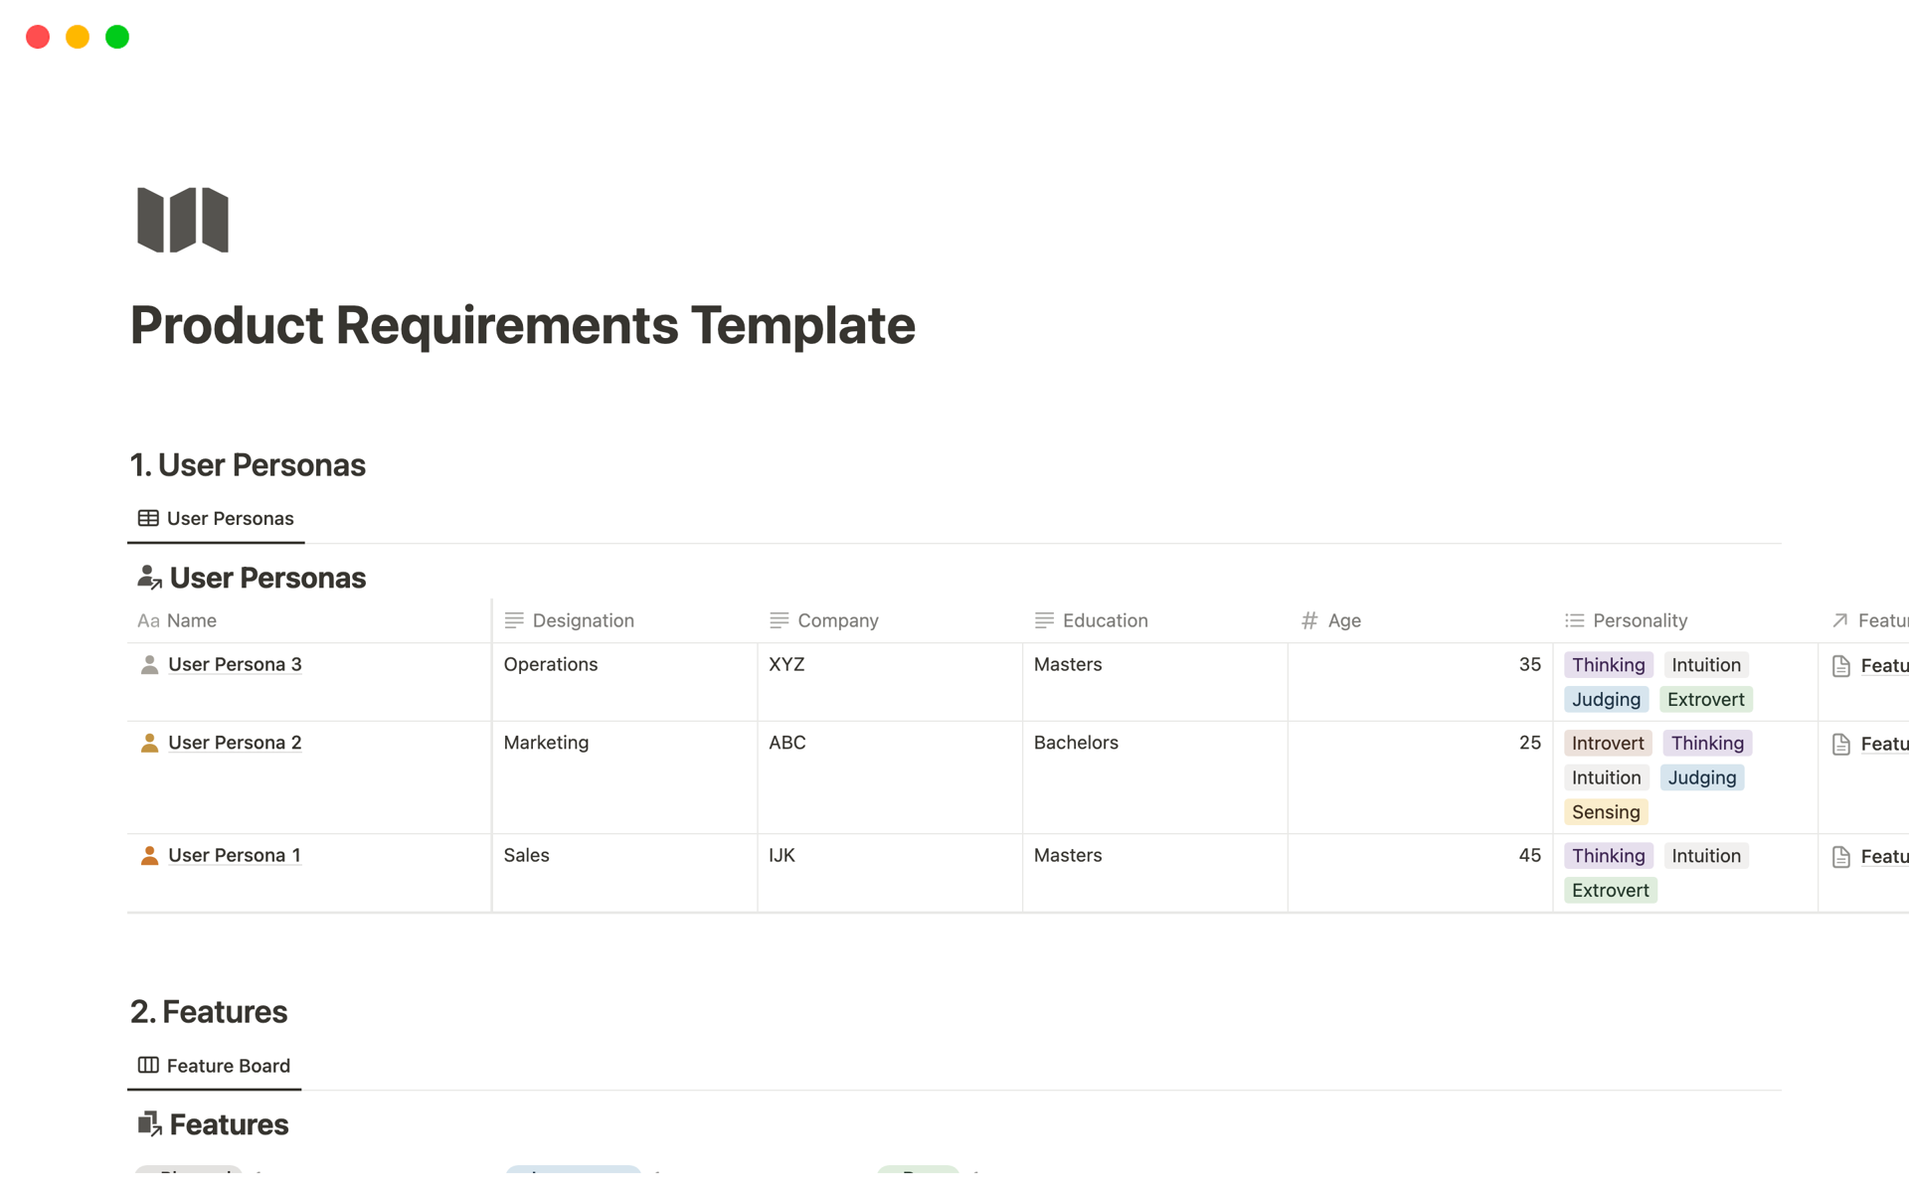Click the map page icon above title

183,220
